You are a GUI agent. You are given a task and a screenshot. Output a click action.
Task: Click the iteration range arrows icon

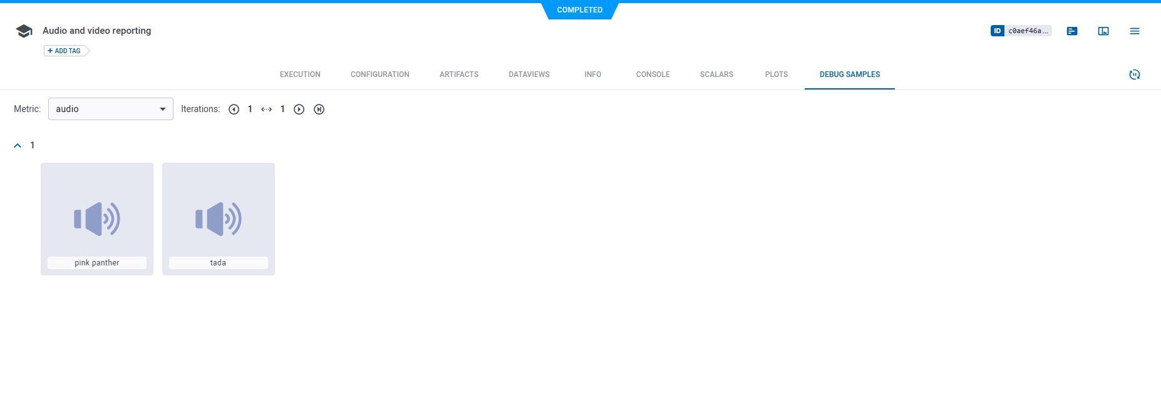click(266, 110)
